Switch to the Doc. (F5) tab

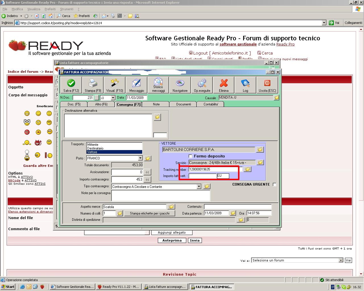click(x=74, y=104)
